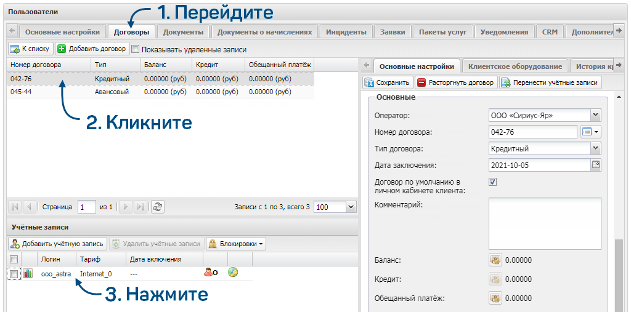This screenshot has height=312, width=631.
Task: Open Заявки tab
Action: [393, 32]
